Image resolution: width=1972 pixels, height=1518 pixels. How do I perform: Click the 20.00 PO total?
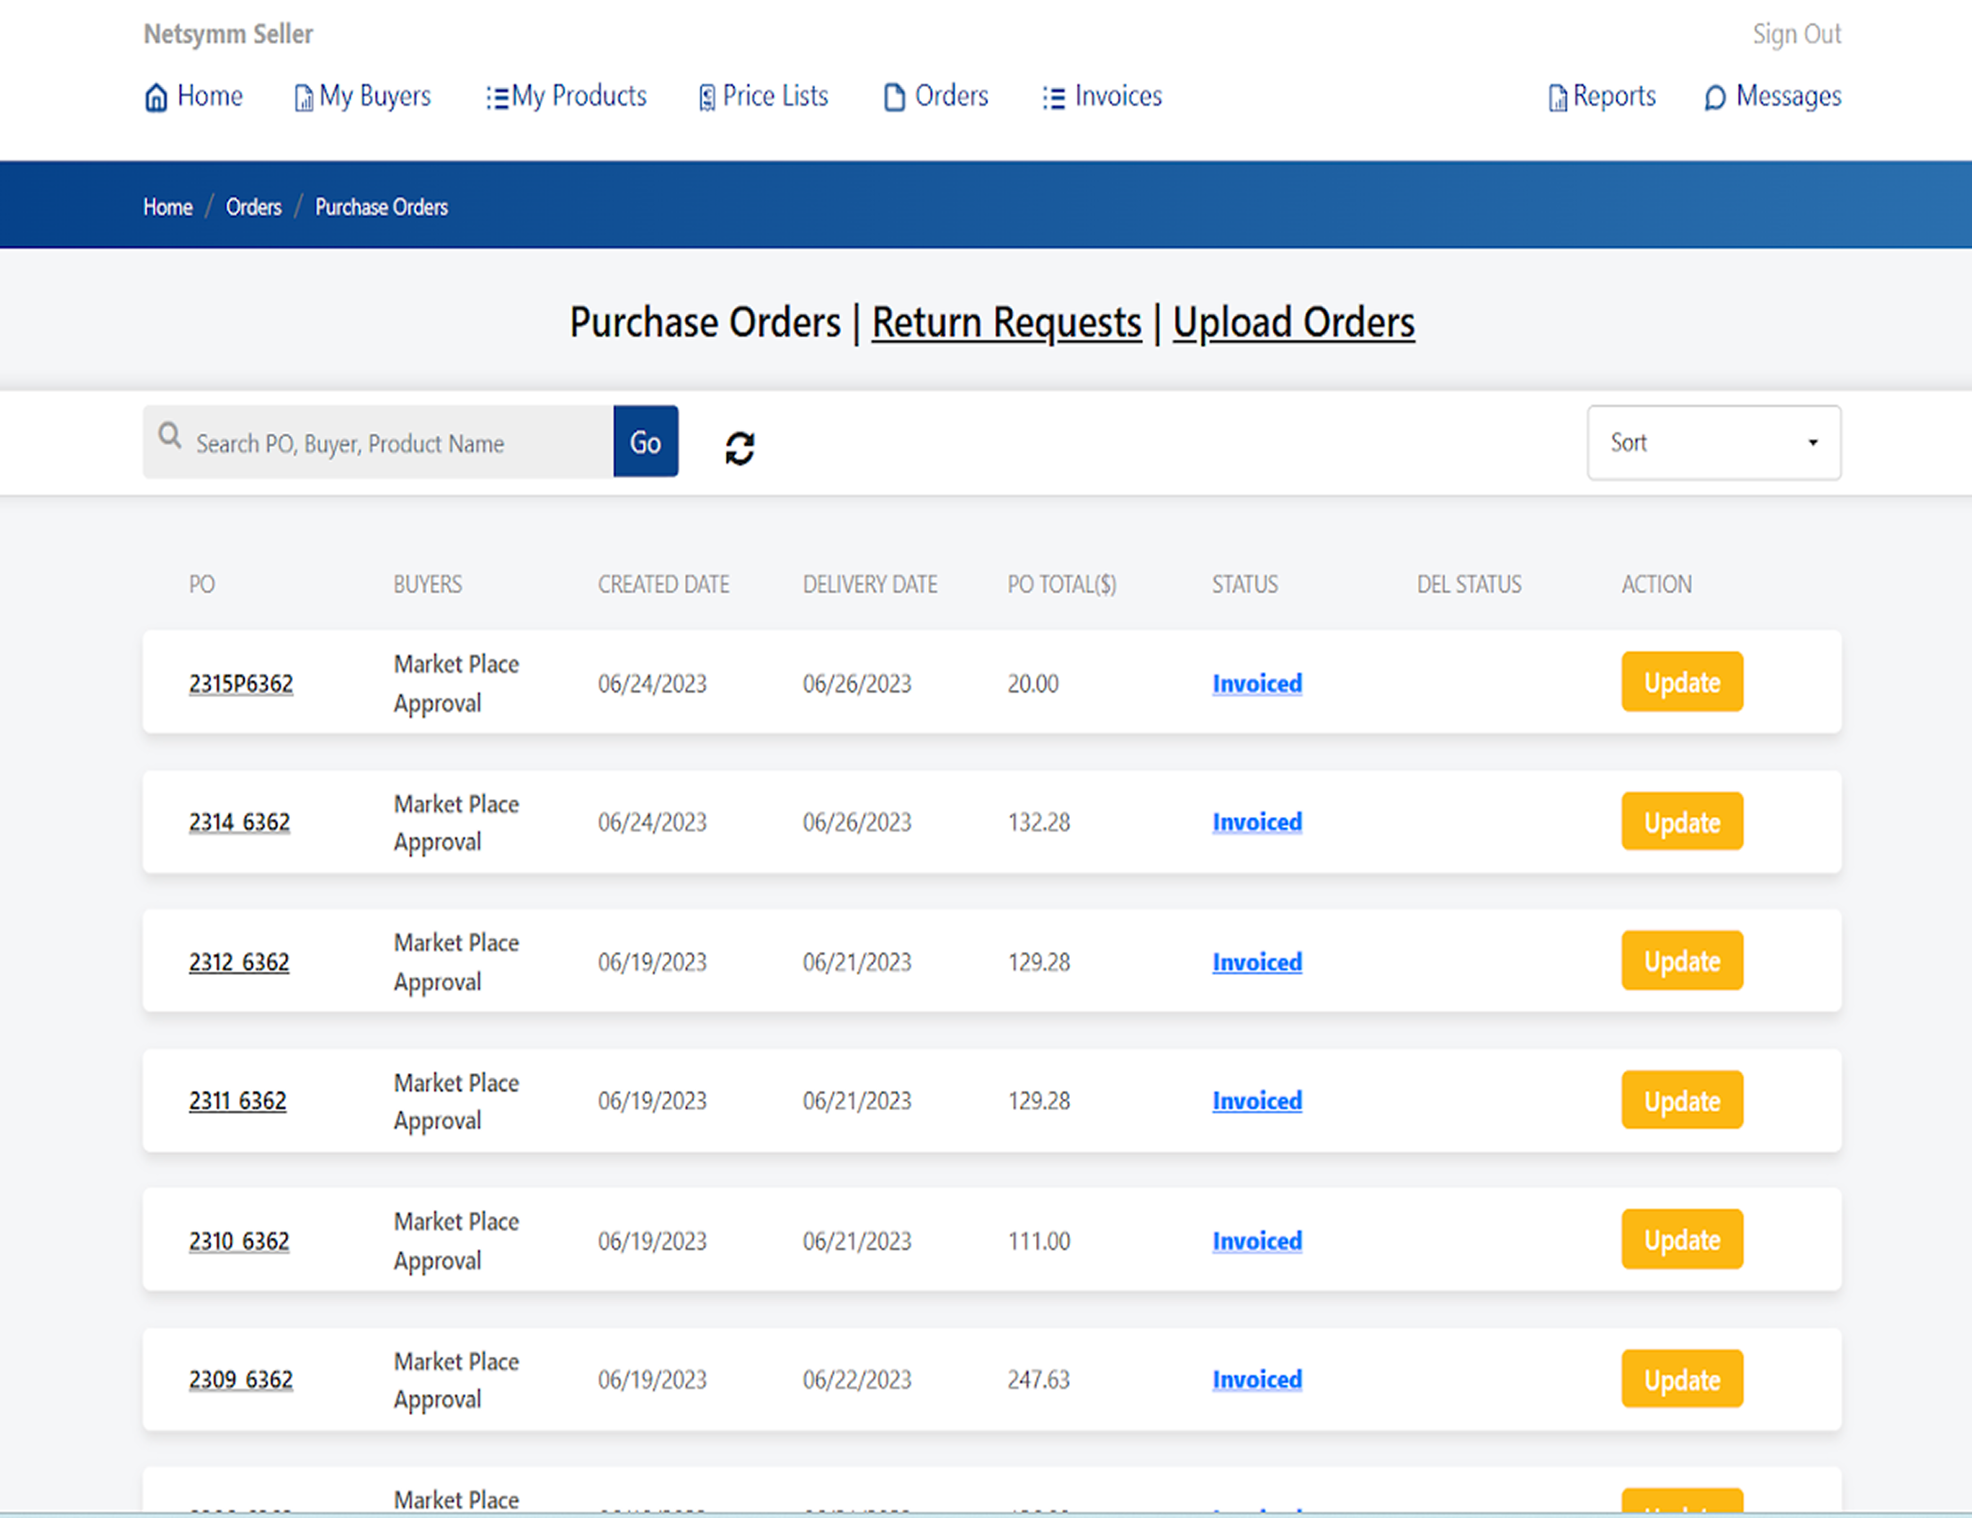pyautogui.click(x=1033, y=684)
